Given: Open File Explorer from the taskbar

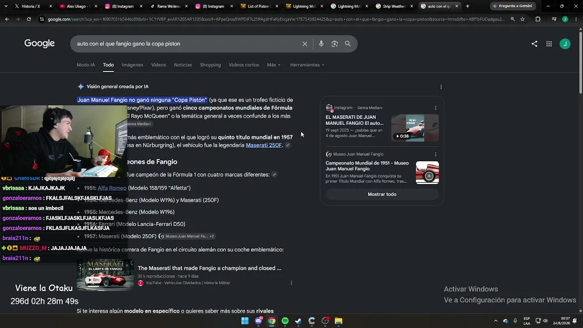Looking at the screenshot, I should coord(338,321).
